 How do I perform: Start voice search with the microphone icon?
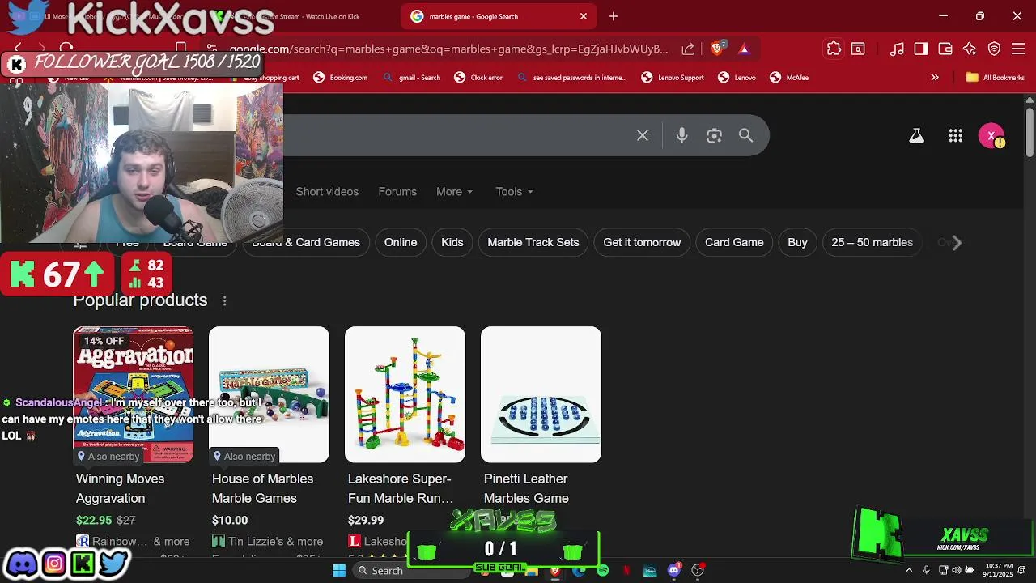tap(681, 136)
